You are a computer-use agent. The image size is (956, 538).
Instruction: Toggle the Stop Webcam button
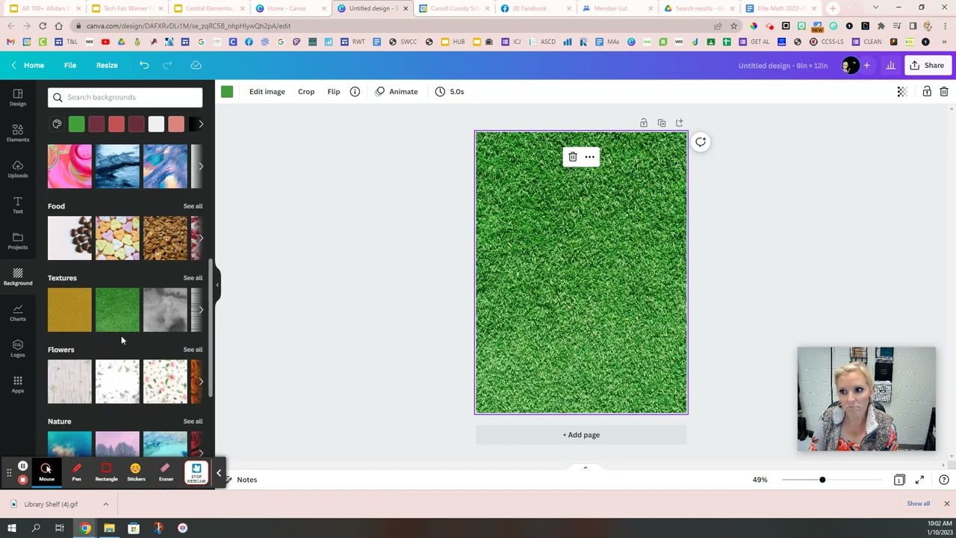tap(196, 473)
